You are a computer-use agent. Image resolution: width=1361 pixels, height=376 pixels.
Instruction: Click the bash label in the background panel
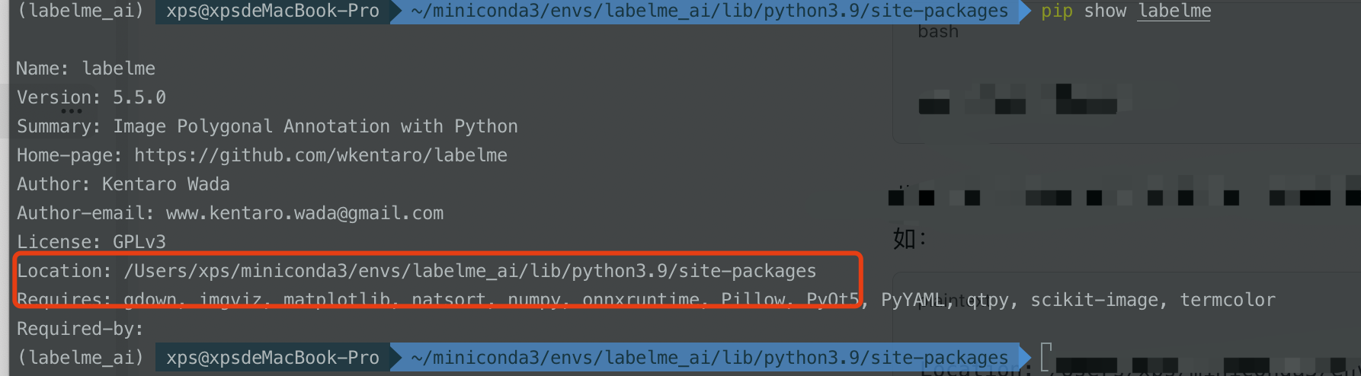click(x=938, y=32)
